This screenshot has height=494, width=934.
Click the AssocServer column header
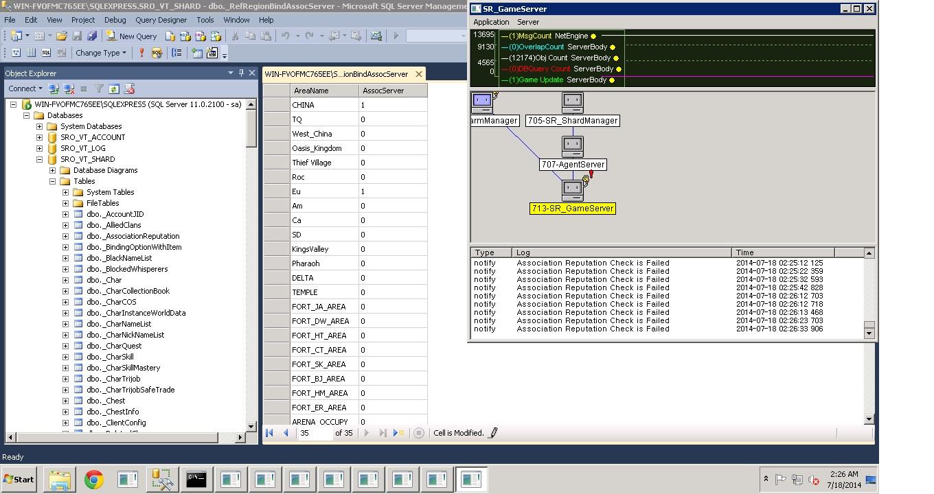(393, 91)
